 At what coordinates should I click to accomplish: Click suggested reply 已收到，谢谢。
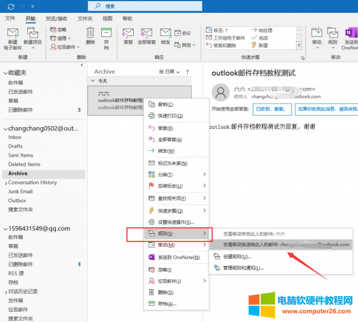pos(272,109)
